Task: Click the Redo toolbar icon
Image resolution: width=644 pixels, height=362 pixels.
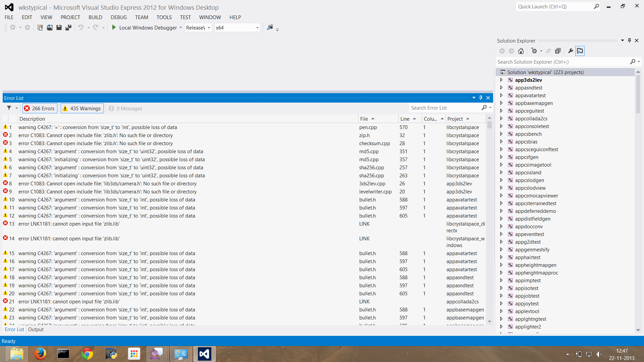Action: (96, 27)
